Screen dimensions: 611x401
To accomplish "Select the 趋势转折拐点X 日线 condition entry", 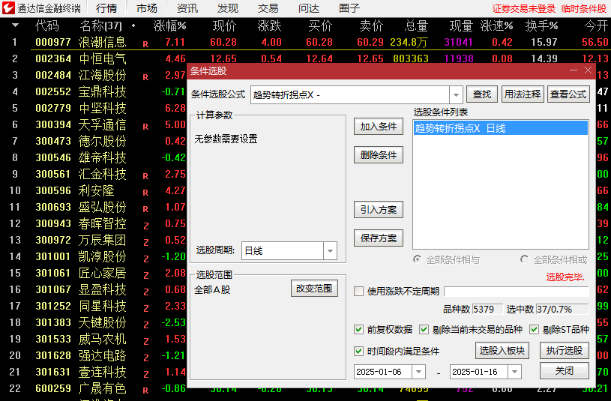I will 501,128.
